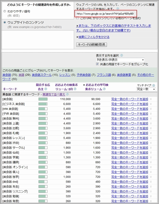The height and width of the screenshot is (204, 159).
Task: Add exact-match keyword for [nhk 英会話]
Action: click(129, 109)
